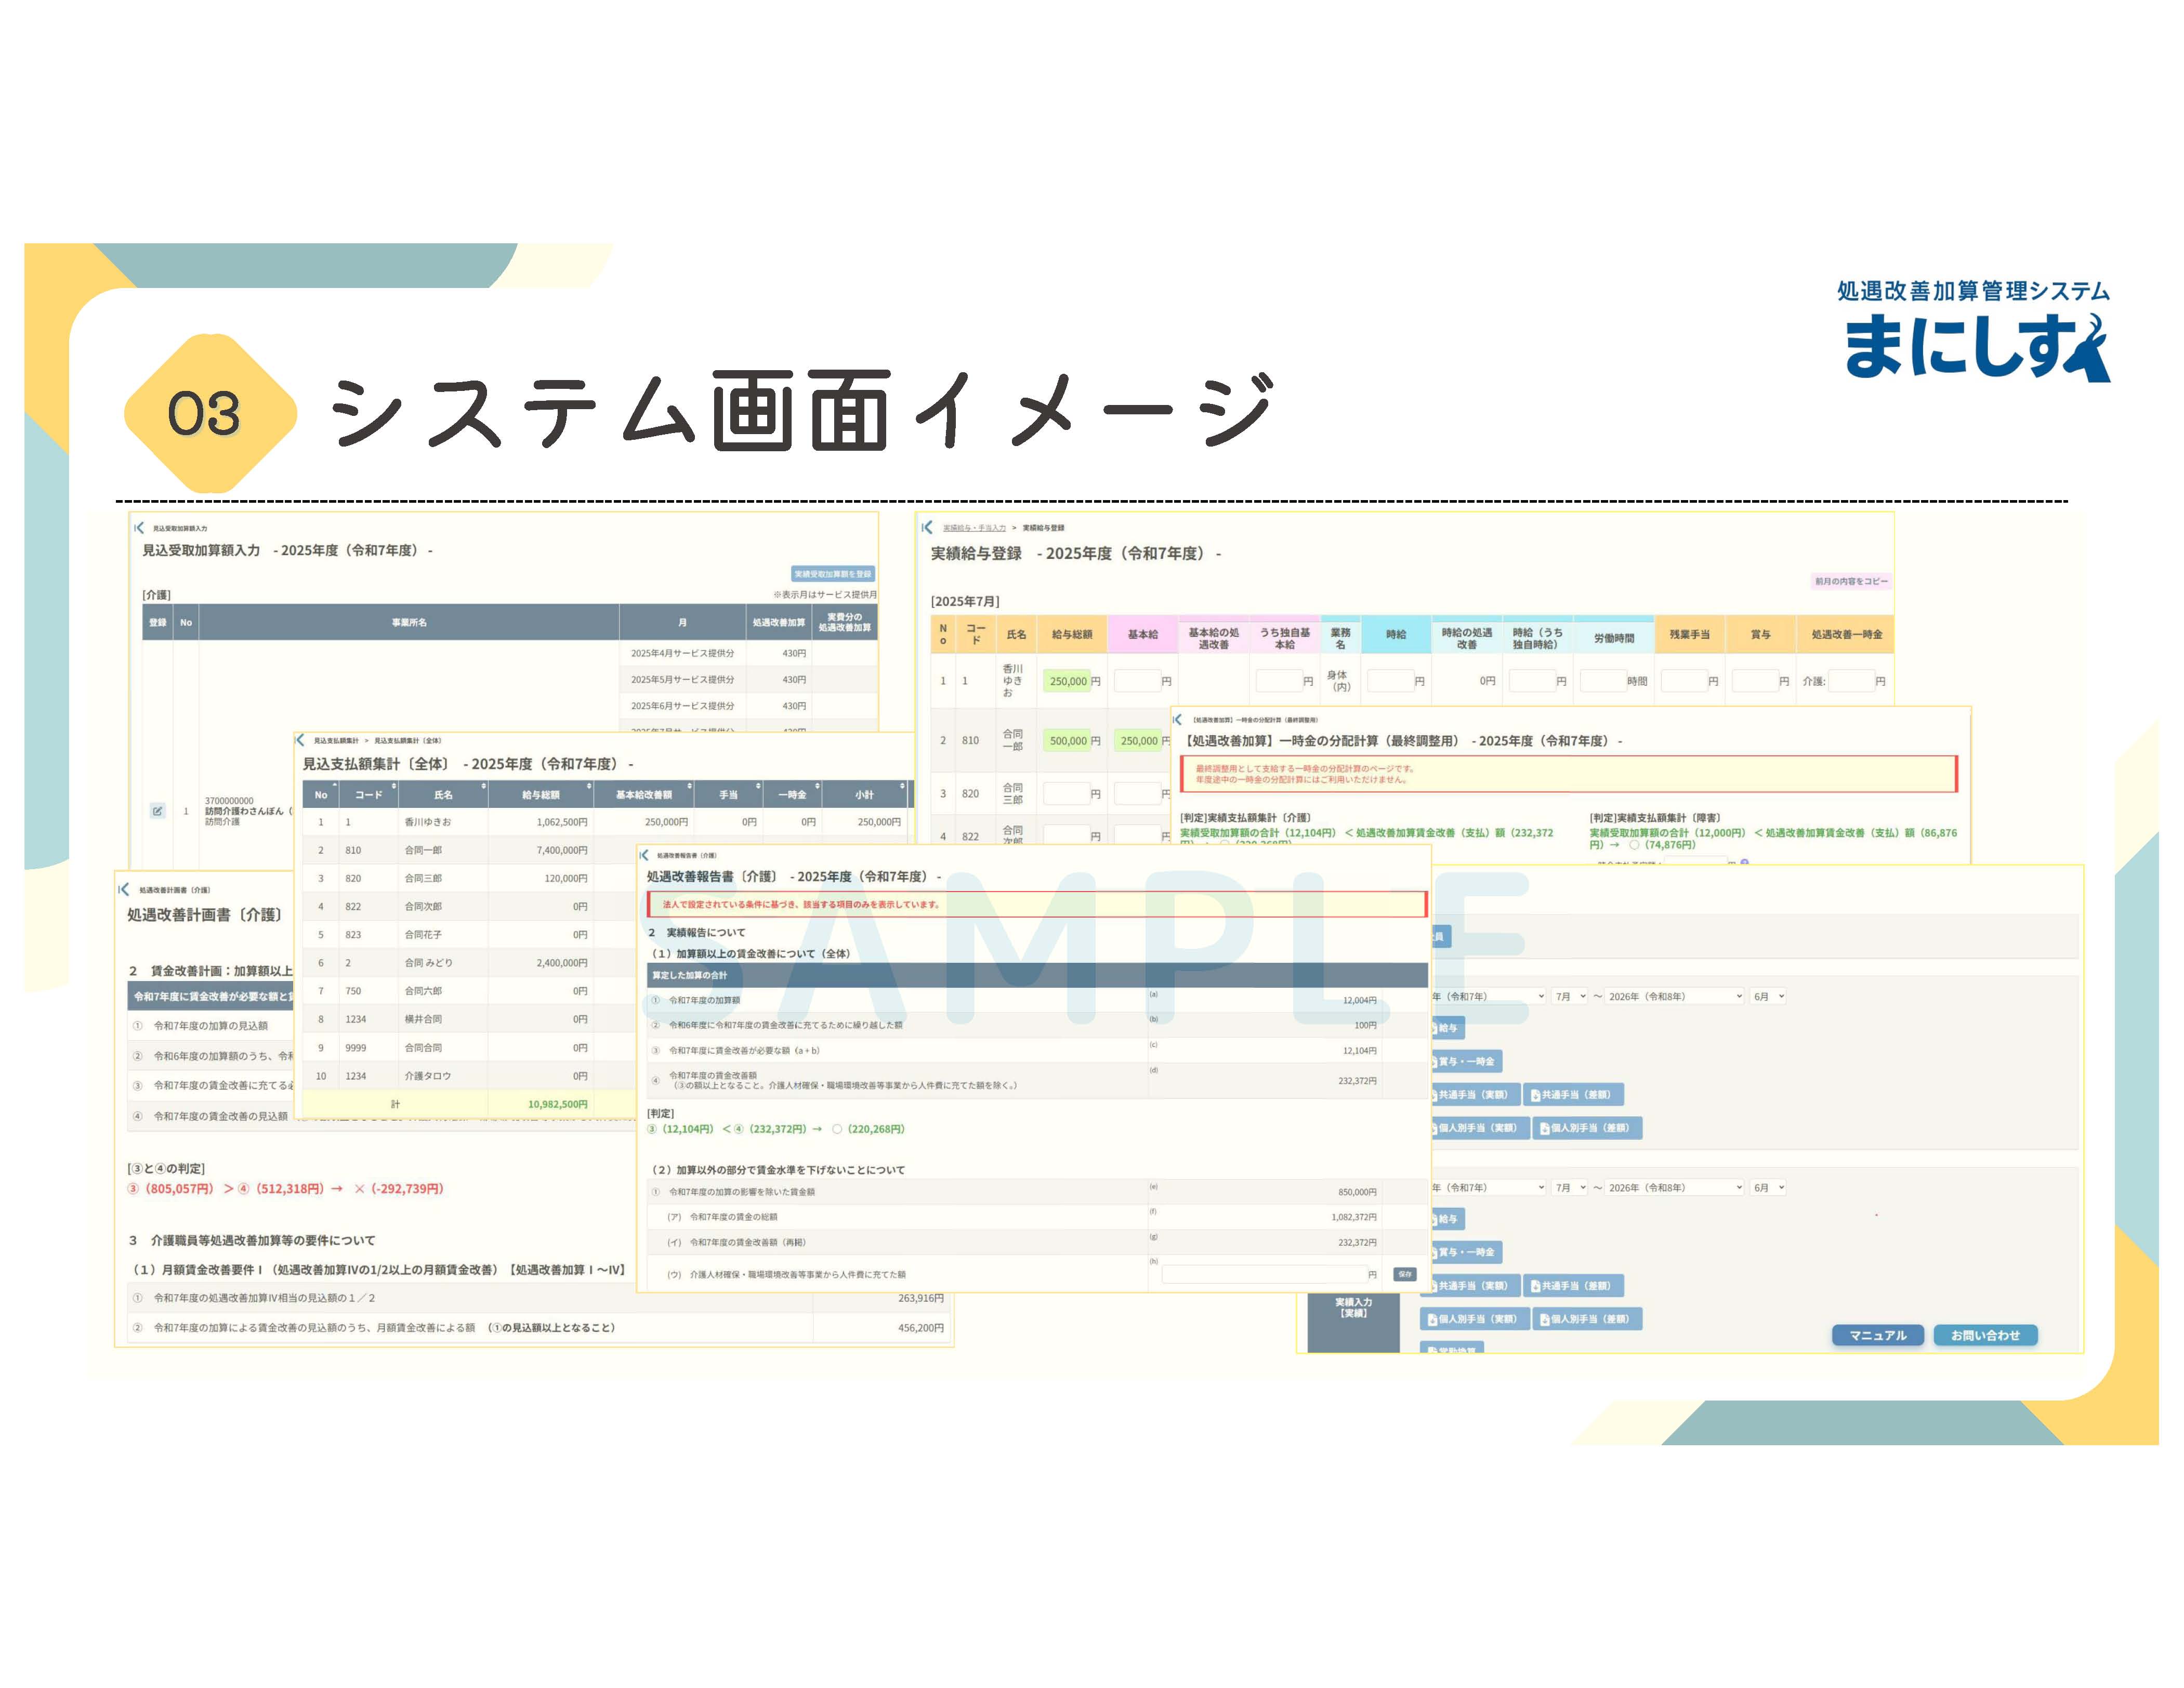Click 合同一郎 給与総額 field showing 500,000
The width and height of the screenshot is (2184, 1688).
coord(1067,741)
